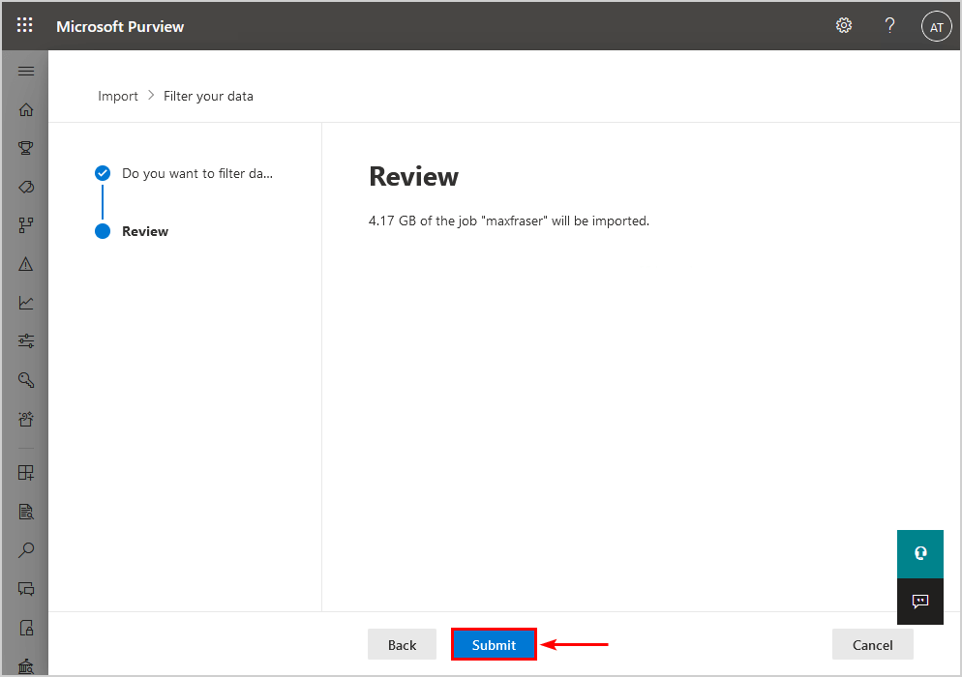Select the 'Do you want to filter data' step

(184, 173)
